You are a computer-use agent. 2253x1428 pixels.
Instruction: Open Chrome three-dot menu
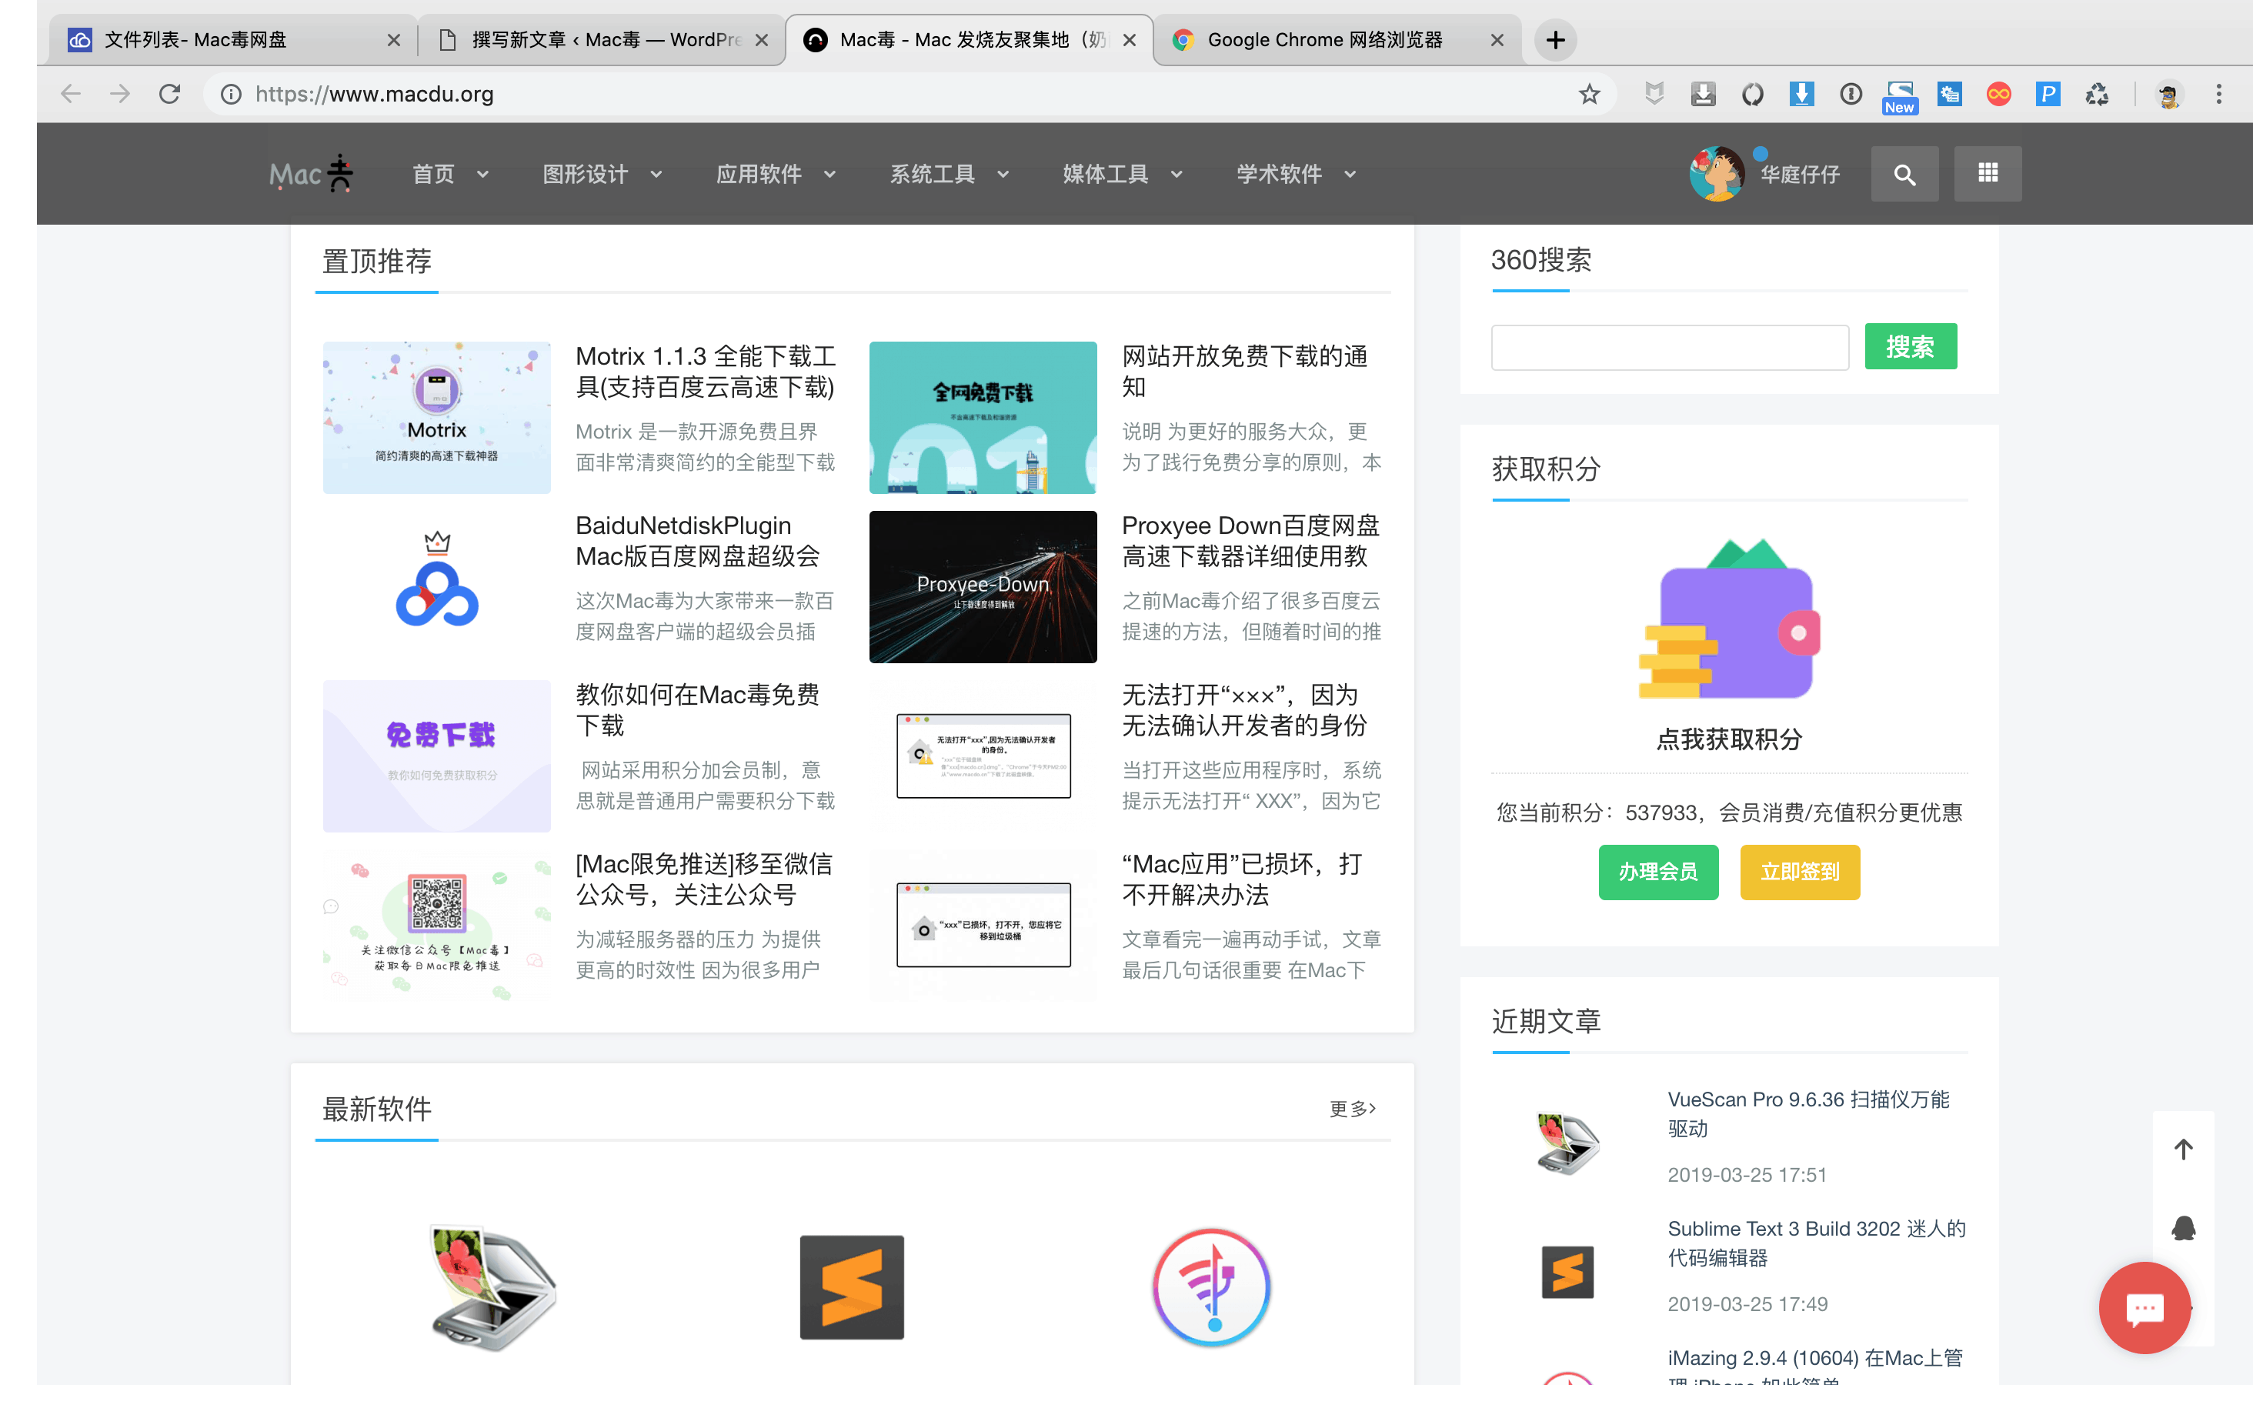point(2218,94)
